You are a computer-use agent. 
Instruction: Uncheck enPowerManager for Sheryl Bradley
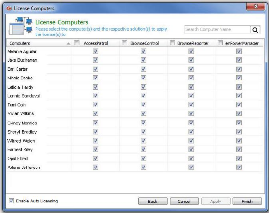pos(239,132)
